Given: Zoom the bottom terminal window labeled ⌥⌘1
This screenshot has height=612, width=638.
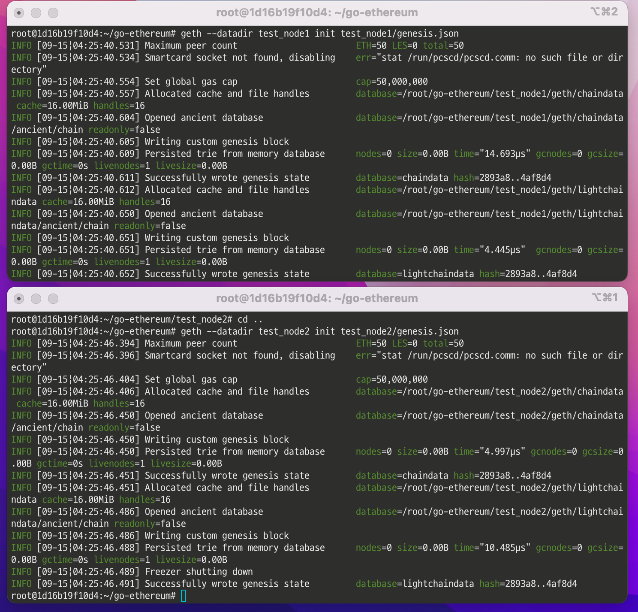Looking at the screenshot, I should [x=53, y=299].
